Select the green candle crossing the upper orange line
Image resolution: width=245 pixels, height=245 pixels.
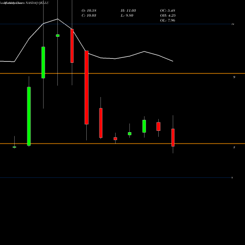click(x=43, y=63)
